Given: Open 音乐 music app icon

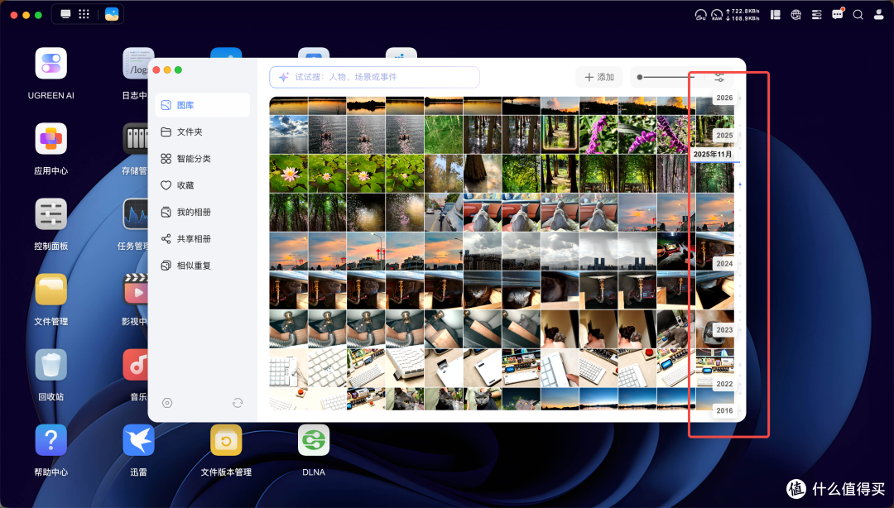Looking at the screenshot, I should pyautogui.click(x=136, y=364).
